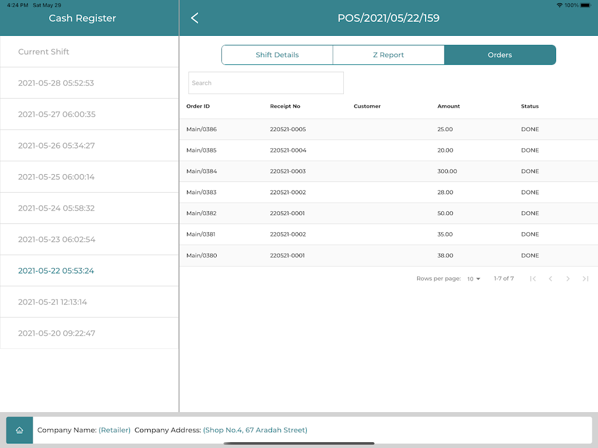Go to the next orders page
Screen dimensions: 598x448
(568, 279)
